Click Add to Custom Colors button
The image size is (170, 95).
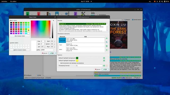tap(20, 50)
